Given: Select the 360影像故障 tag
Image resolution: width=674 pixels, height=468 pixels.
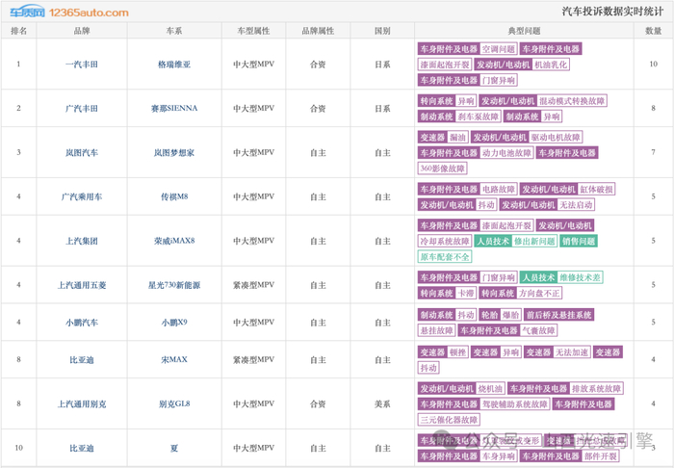Looking at the screenshot, I should coord(442,169).
